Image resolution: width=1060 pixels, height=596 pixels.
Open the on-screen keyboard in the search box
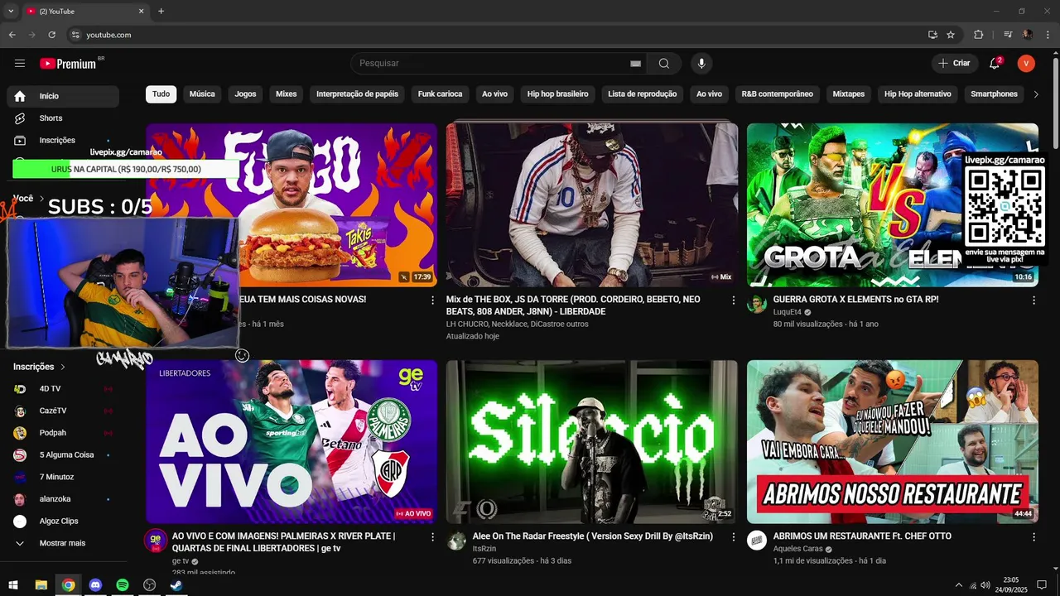(x=635, y=64)
